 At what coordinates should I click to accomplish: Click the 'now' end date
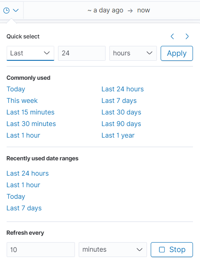click(143, 10)
